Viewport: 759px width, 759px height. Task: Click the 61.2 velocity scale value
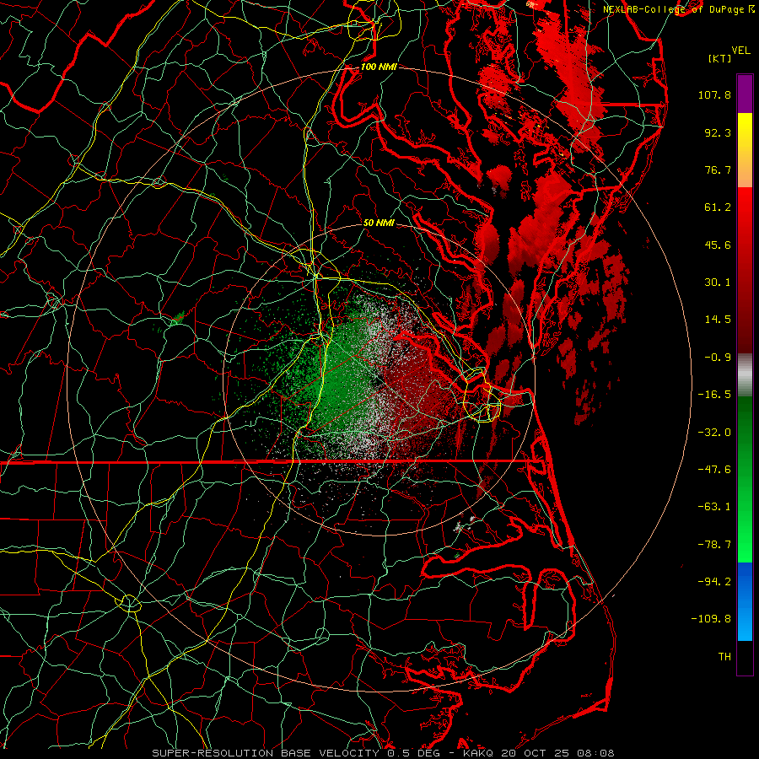[718, 207]
